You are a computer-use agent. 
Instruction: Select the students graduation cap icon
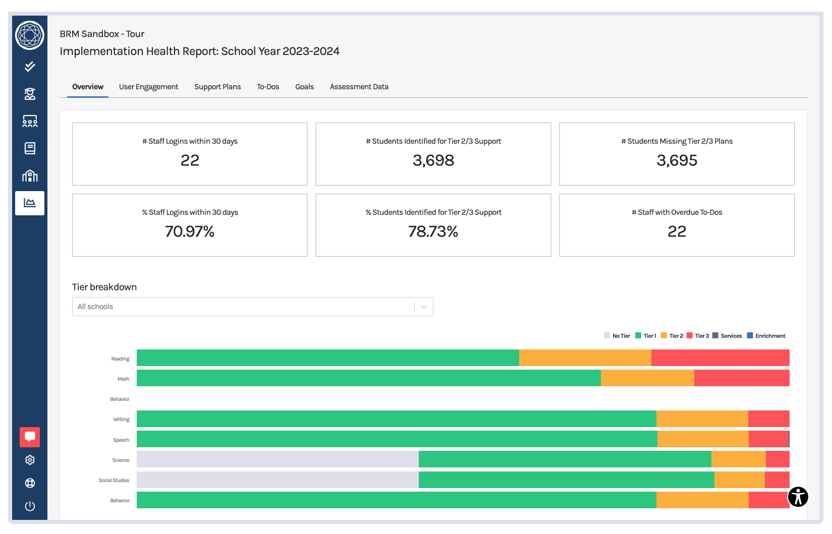[x=30, y=94]
